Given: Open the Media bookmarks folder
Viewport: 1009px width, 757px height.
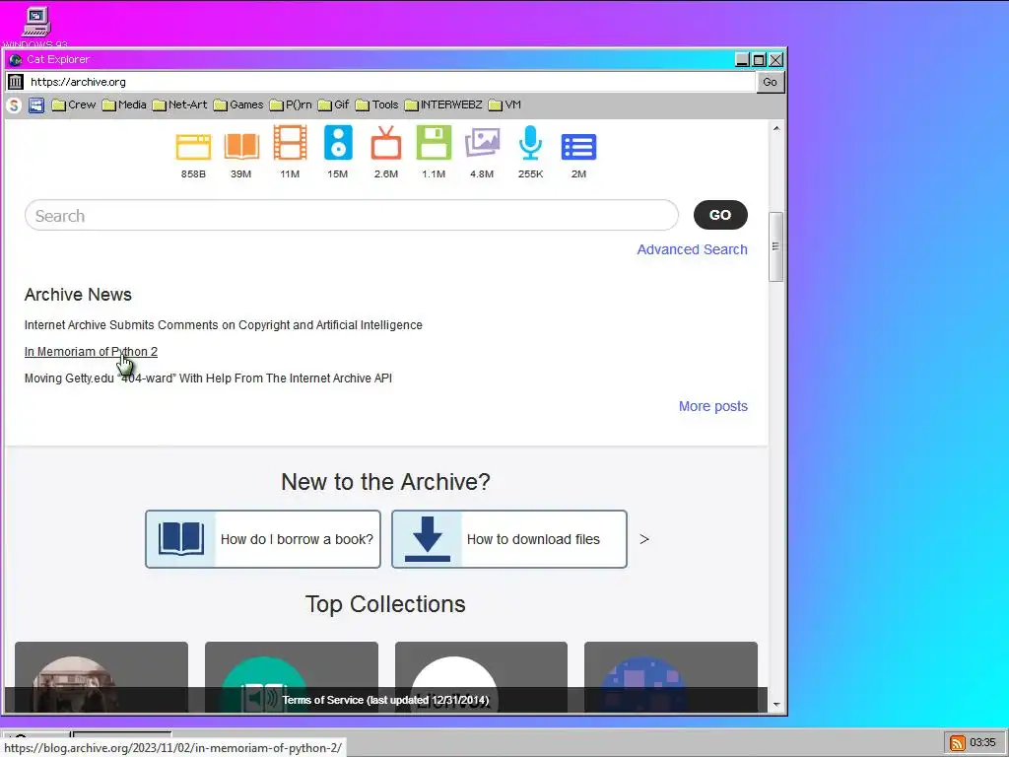Looking at the screenshot, I should coord(124,104).
